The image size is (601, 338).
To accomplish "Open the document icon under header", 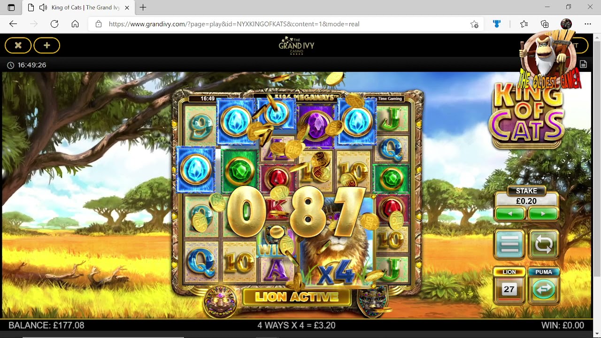I will (x=583, y=64).
